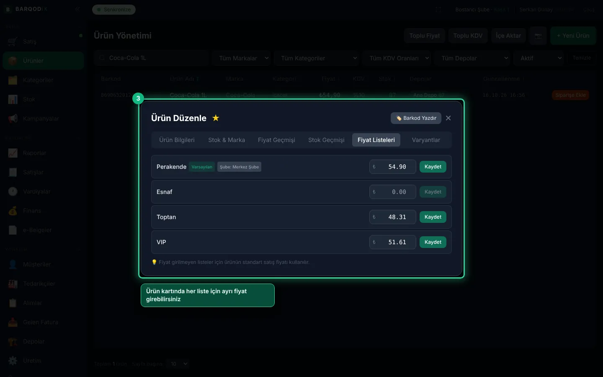Image resolution: width=603 pixels, height=377 pixels.
Task: Open the Raporlar chart icon
Action: (13, 153)
